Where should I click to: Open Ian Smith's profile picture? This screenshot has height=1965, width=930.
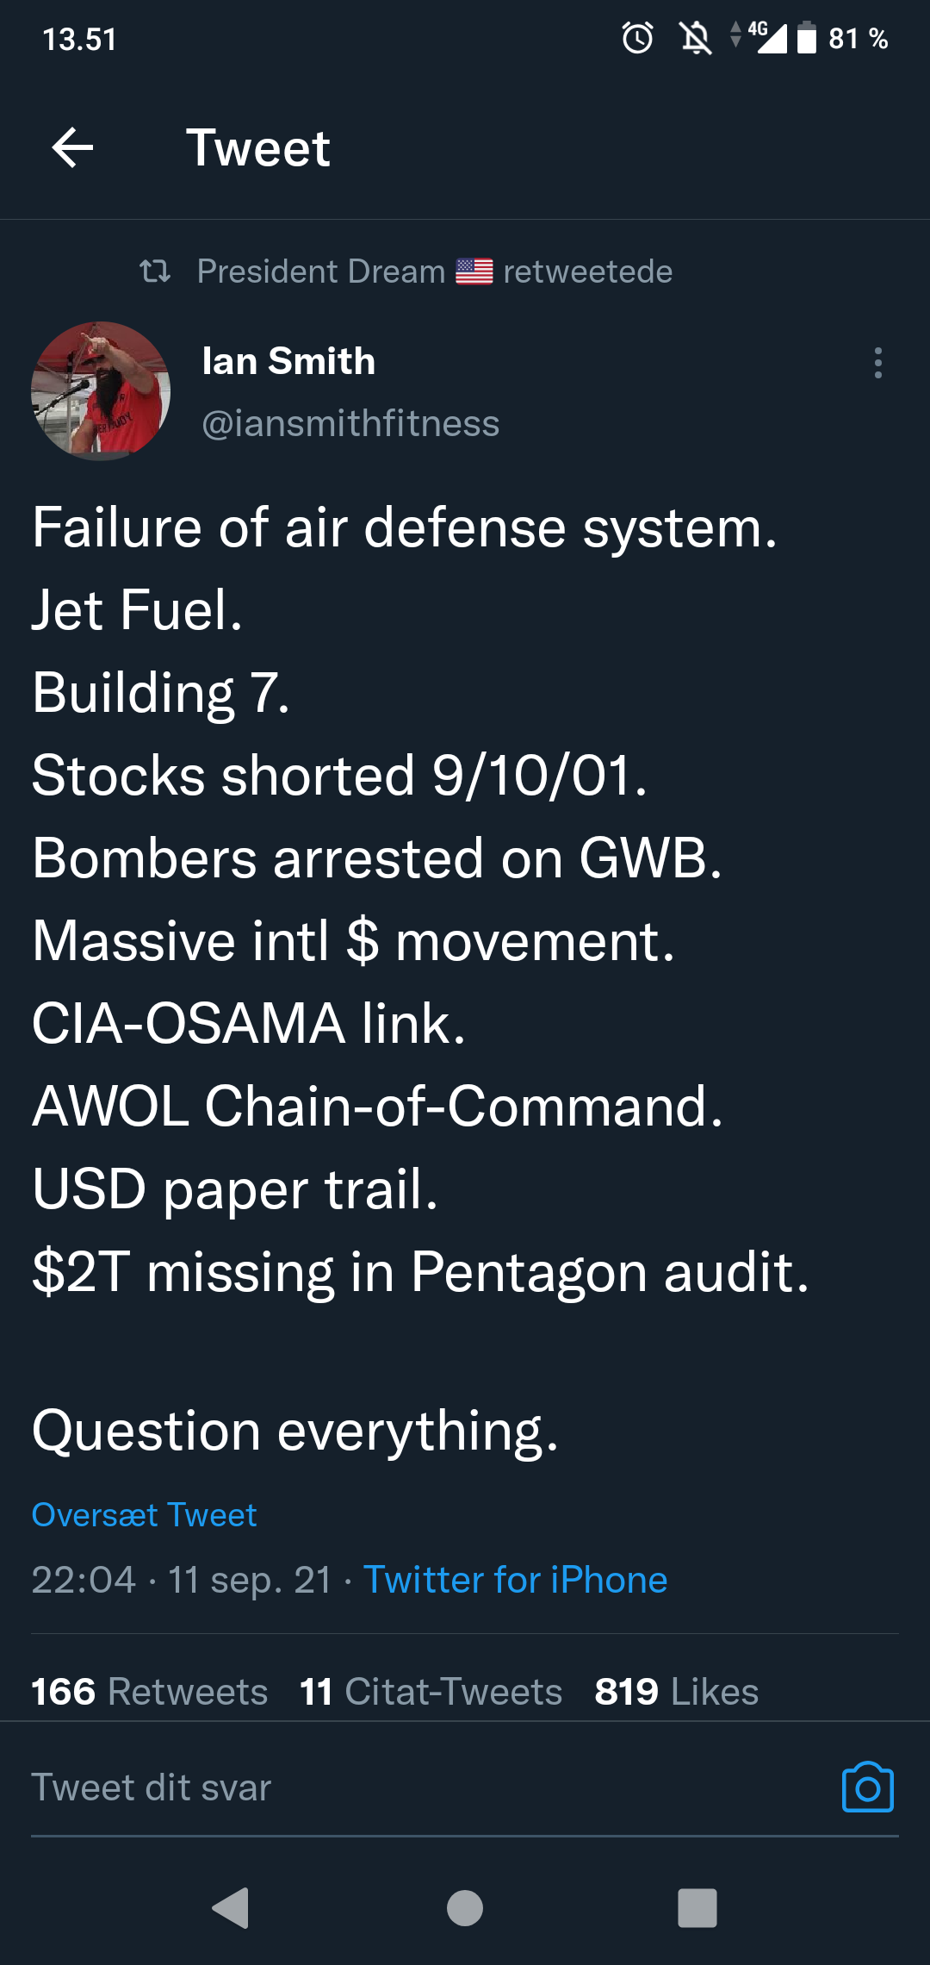click(x=100, y=390)
